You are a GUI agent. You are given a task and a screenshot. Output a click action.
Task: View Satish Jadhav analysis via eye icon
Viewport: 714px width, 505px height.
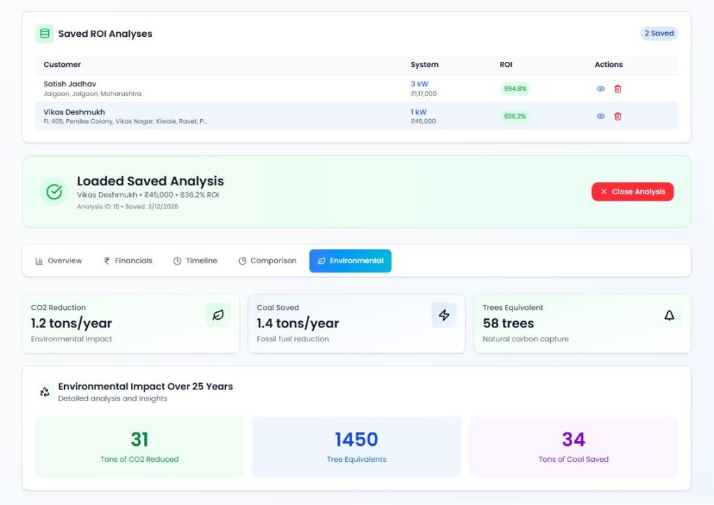click(600, 88)
